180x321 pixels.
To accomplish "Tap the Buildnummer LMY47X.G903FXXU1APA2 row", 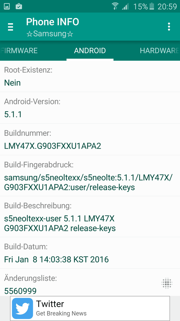I will coord(90,139).
